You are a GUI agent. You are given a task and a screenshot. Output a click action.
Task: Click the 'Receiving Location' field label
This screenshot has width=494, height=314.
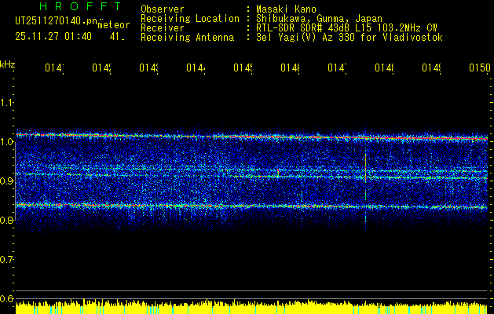pos(189,18)
